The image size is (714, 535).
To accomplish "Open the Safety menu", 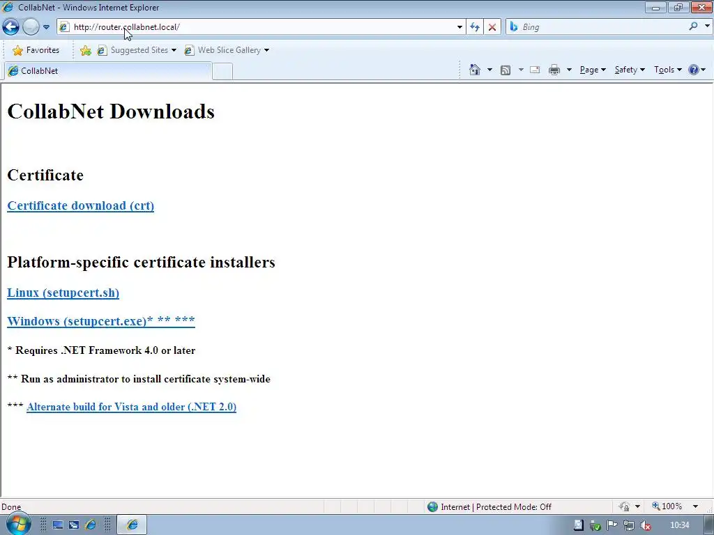I will 630,70.
